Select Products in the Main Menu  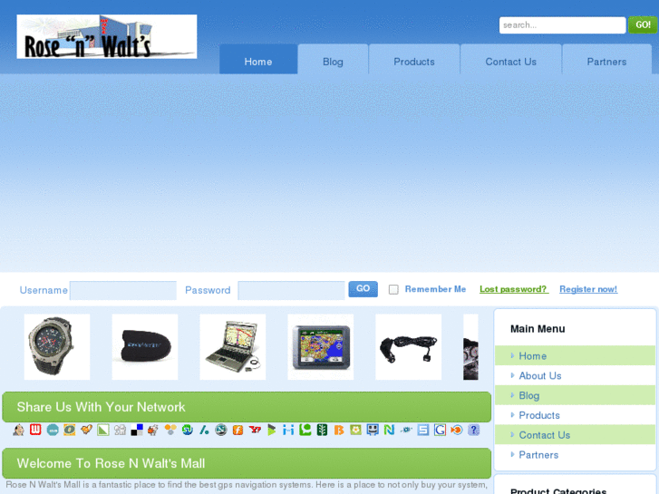coord(575,415)
